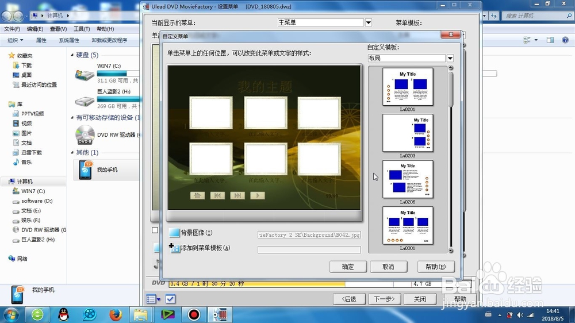Image resolution: width=575 pixels, height=323 pixels.
Task: Open the 文件(F) menu
Action: click(x=12, y=29)
